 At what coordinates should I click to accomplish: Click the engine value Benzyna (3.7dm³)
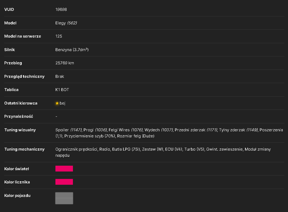point(72,50)
